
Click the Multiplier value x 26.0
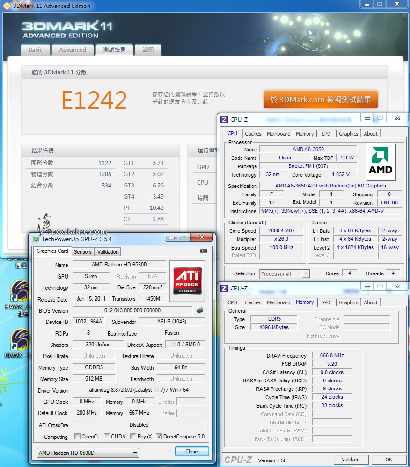pyautogui.click(x=281, y=239)
